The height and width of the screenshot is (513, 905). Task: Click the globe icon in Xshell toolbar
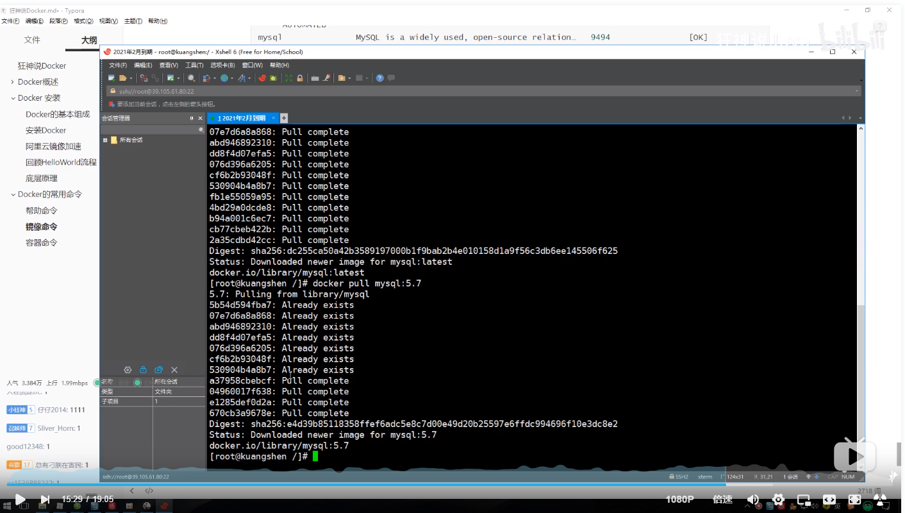pos(224,78)
